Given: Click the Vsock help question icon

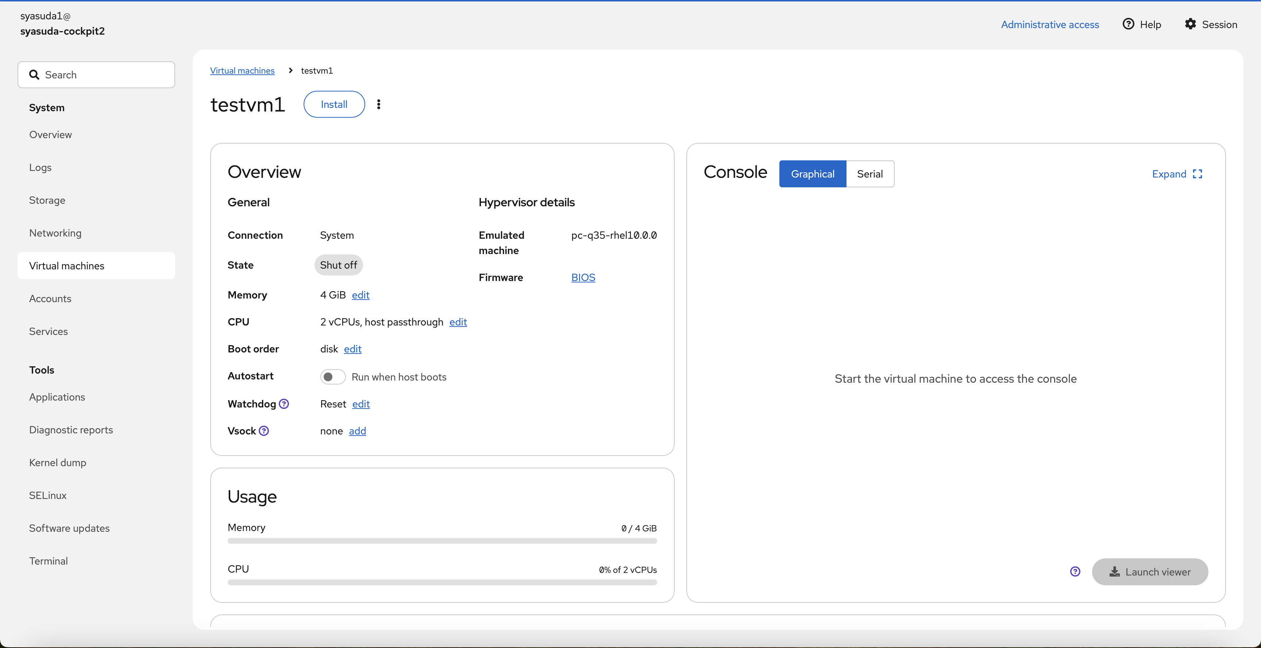Looking at the screenshot, I should pyautogui.click(x=264, y=430).
